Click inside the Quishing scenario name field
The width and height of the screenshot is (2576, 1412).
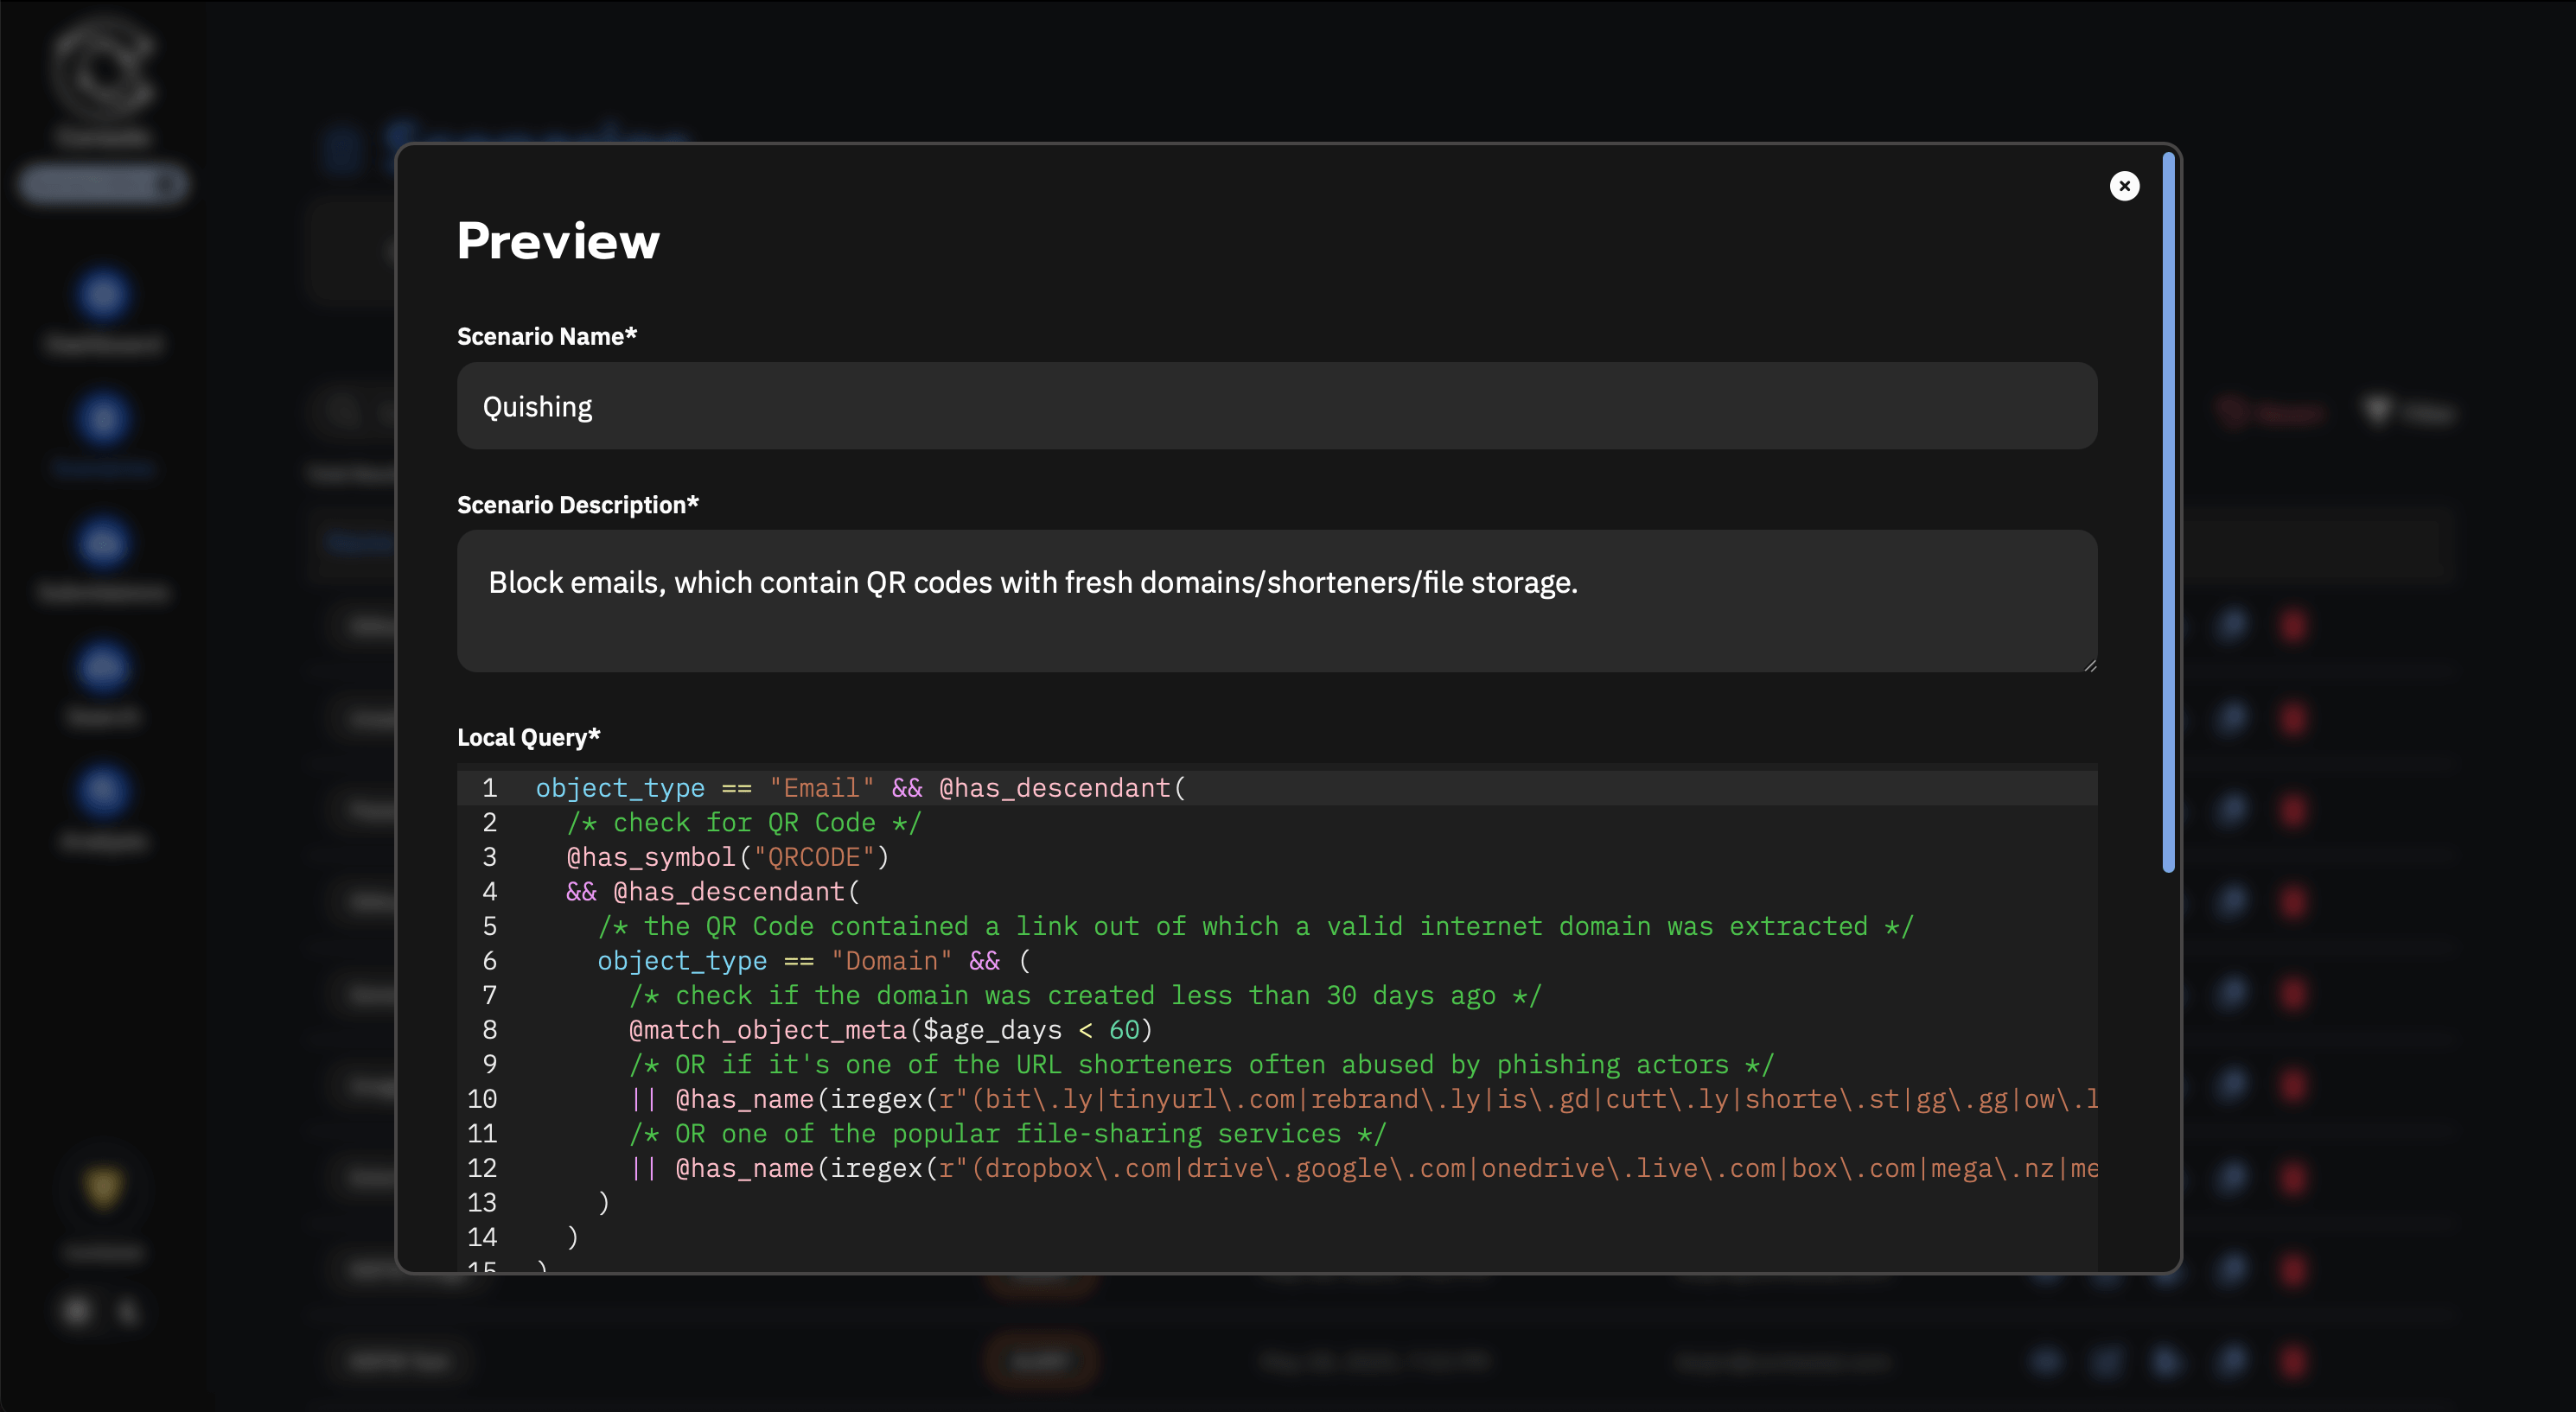coord(1275,406)
